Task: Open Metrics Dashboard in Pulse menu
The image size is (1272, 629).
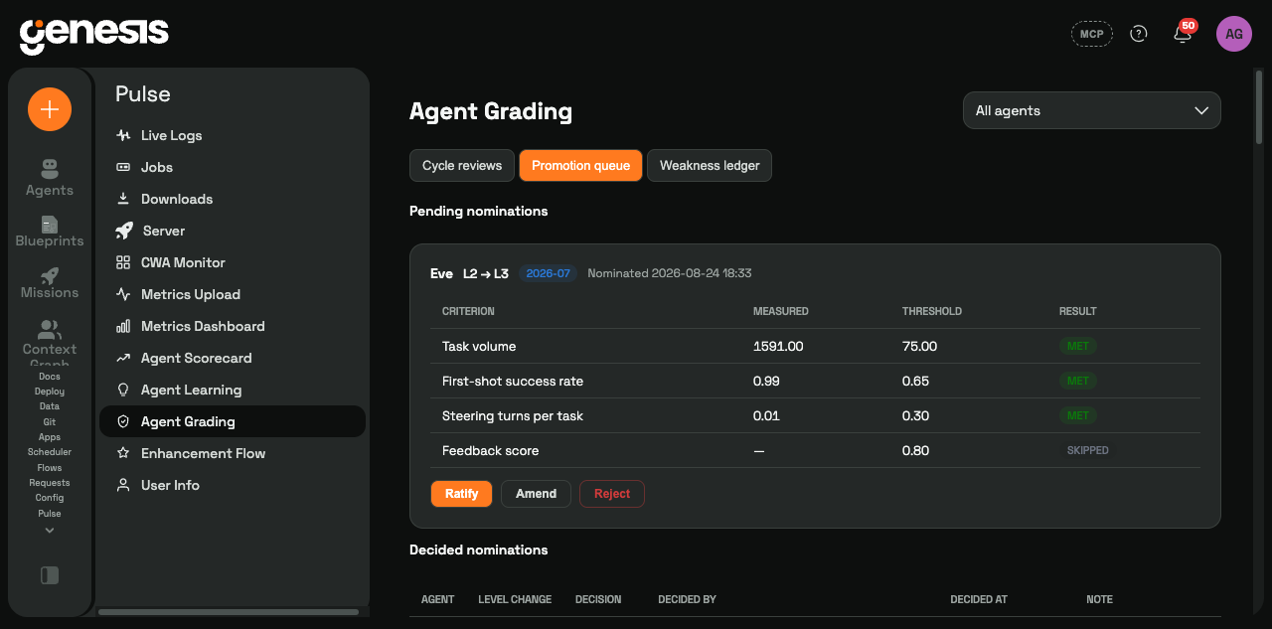Action: point(233,326)
